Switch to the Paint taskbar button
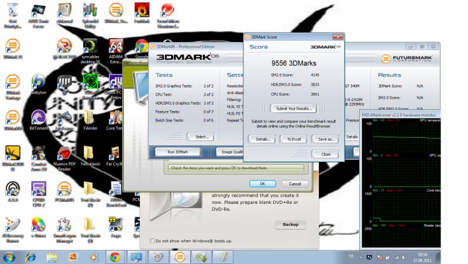Image resolution: width=468 pixels, height=264 pixels. pyautogui.click(x=222, y=257)
